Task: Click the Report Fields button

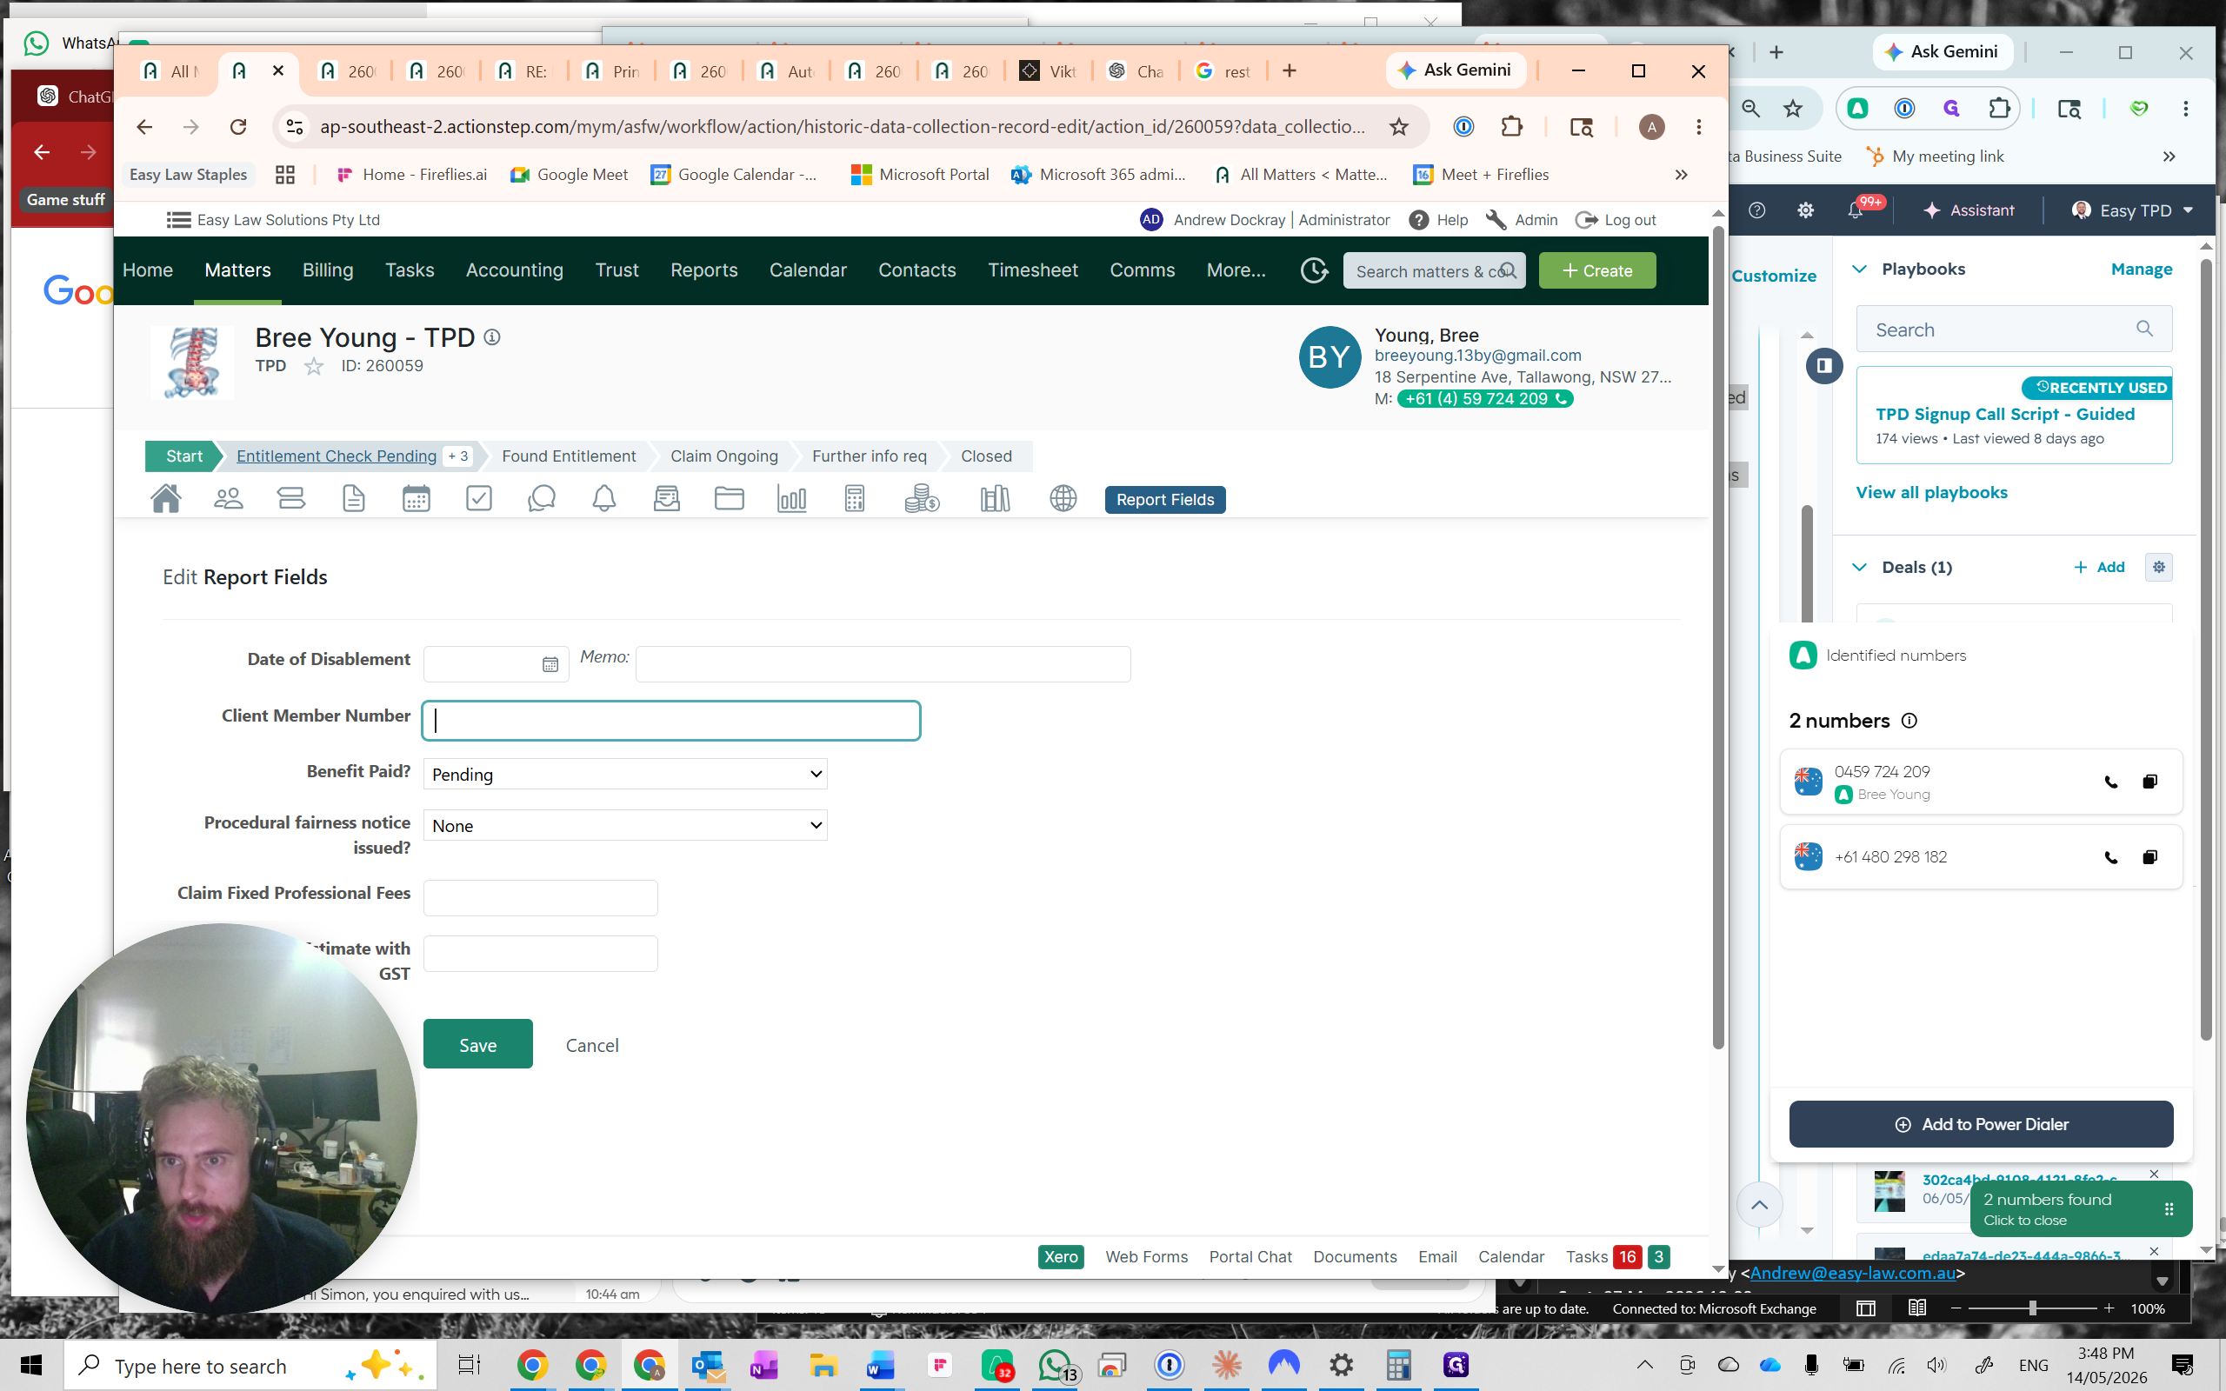Action: pyautogui.click(x=1164, y=500)
